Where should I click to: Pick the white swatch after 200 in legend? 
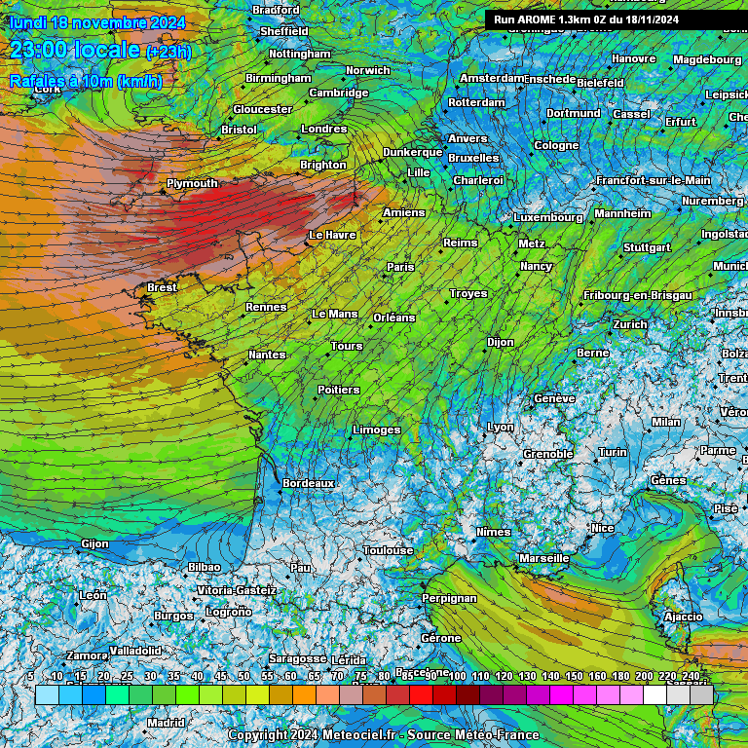point(654,694)
